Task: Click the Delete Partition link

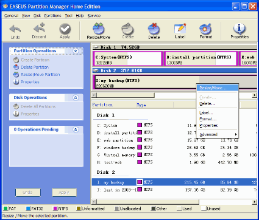Action: point(35,67)
